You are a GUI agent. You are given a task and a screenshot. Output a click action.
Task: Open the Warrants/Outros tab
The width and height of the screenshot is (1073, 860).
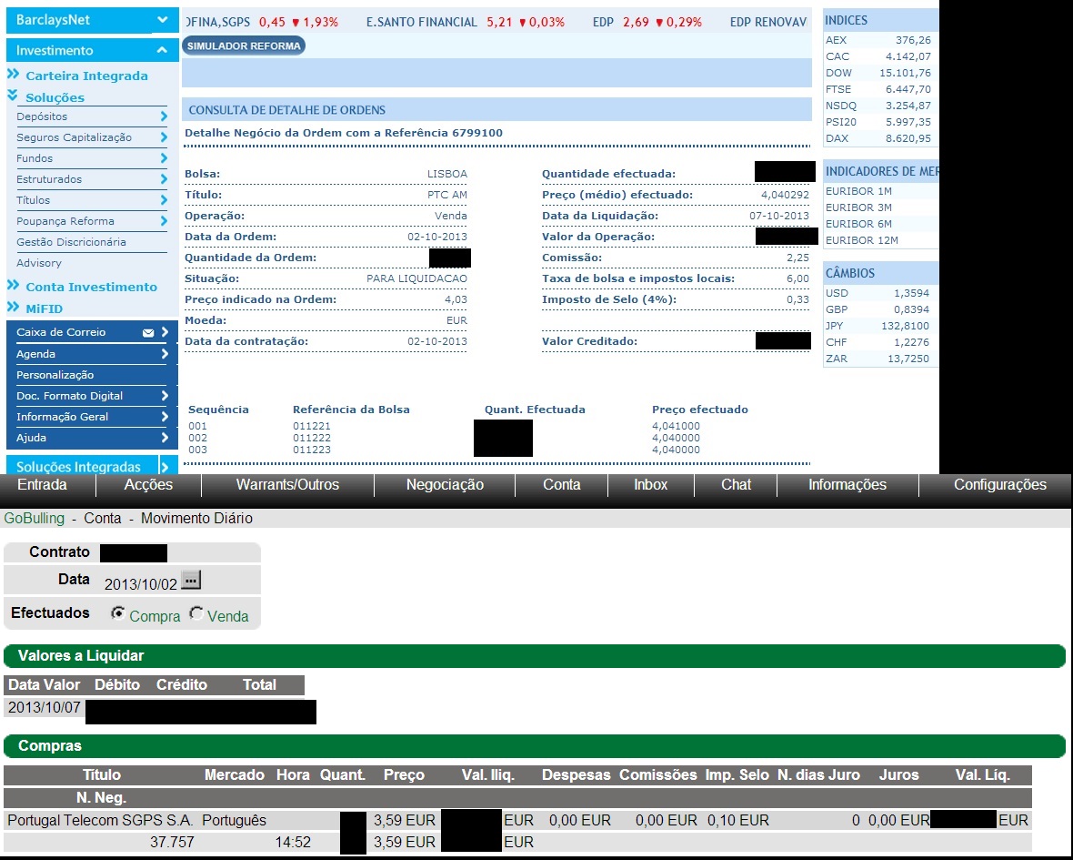pos(287,485)
